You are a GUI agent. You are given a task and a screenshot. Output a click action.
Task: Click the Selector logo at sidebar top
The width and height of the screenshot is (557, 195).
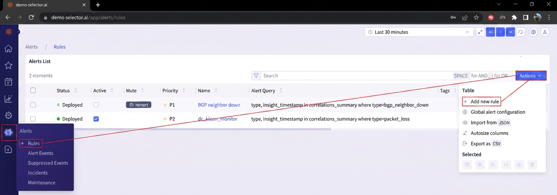pos(8,32)
